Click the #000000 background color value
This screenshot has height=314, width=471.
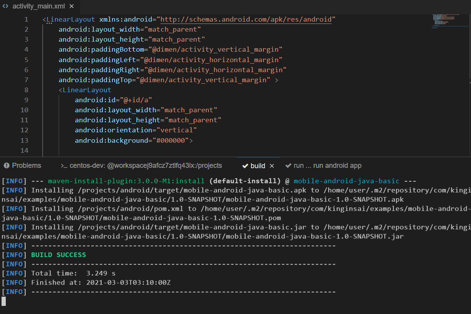coord(171,140)
